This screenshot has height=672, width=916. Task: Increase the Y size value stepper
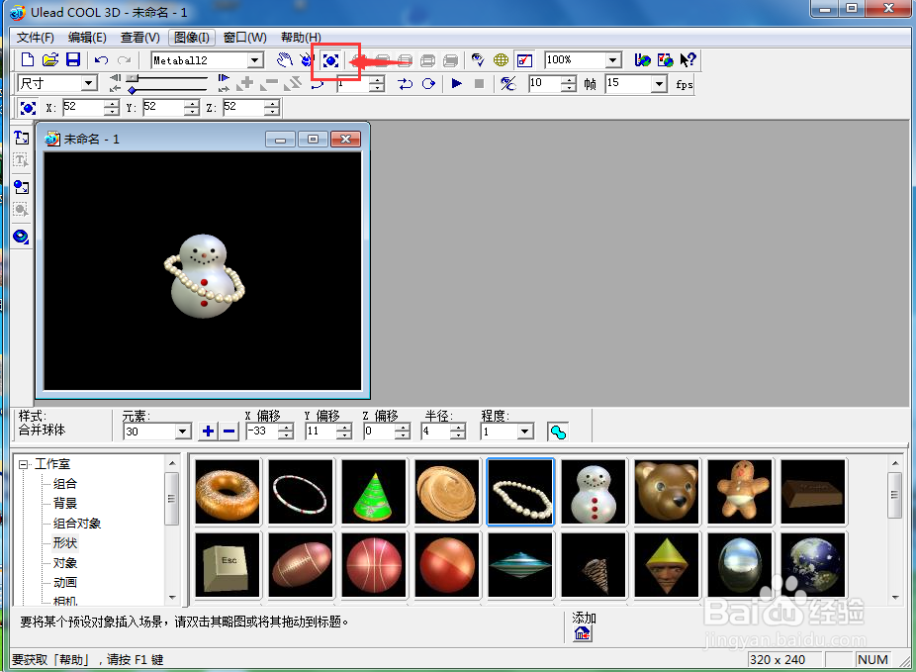point(192,104)
